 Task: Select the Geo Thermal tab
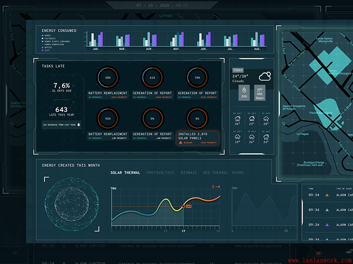pos(215,173)
